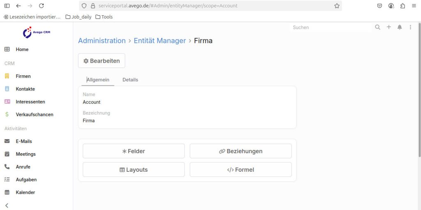Open E-Mails in the sidebar
This screenshot has width=421, height=210.
pyautogui.click(x=23, y=141)
